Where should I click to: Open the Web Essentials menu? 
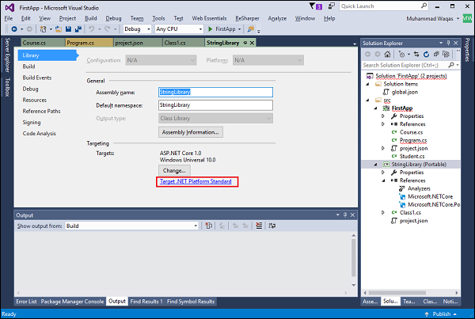pyautogui.click(x=209, y=18)
